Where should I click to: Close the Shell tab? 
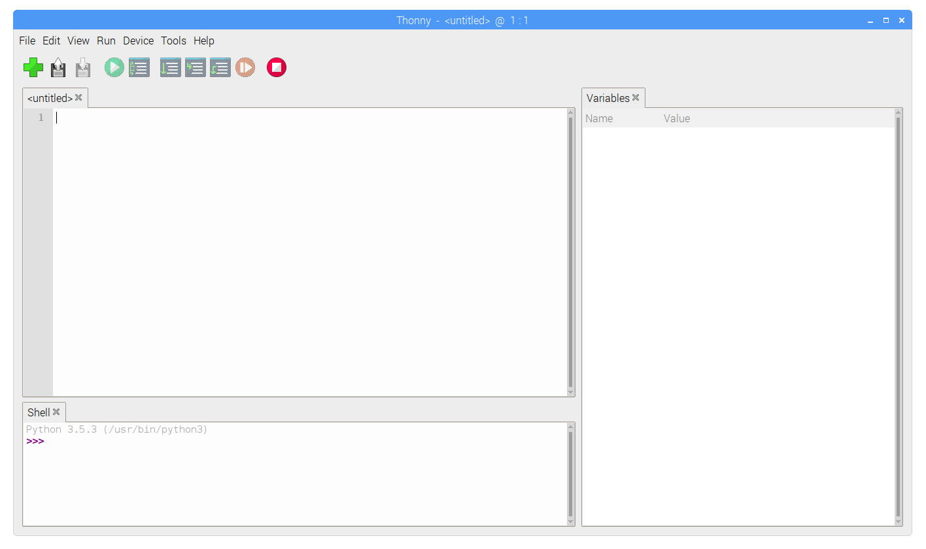[x=56, y=412]
